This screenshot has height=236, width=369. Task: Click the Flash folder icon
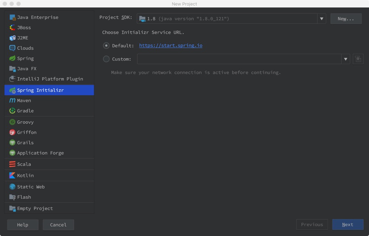[13, 197]
